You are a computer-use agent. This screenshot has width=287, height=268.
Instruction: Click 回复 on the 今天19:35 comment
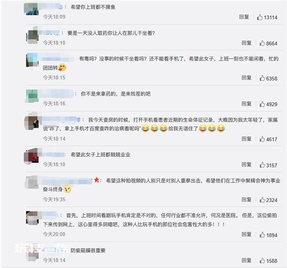point(246,199)
